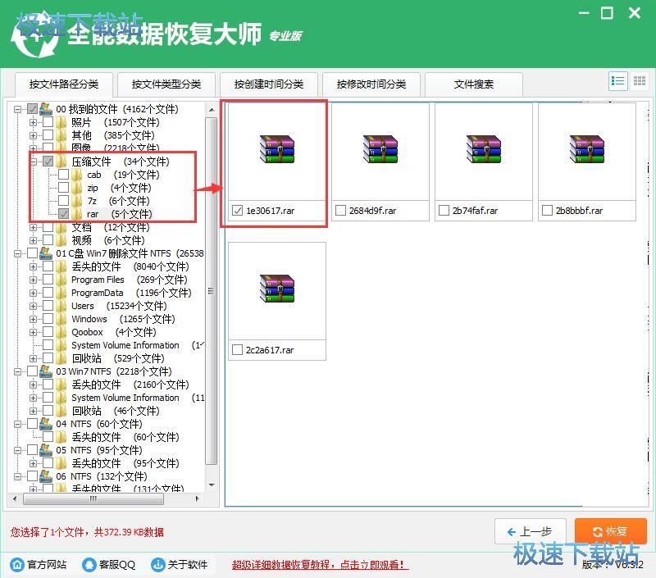Untick the rar folder checkbox
656x578 pixels.
(x=64, y=214)
